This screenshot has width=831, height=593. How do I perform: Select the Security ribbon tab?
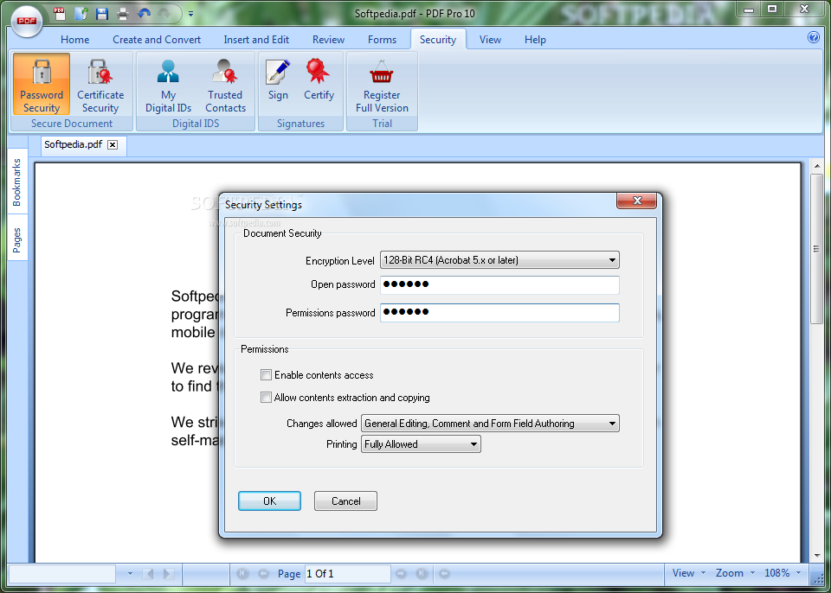(438, 39)
